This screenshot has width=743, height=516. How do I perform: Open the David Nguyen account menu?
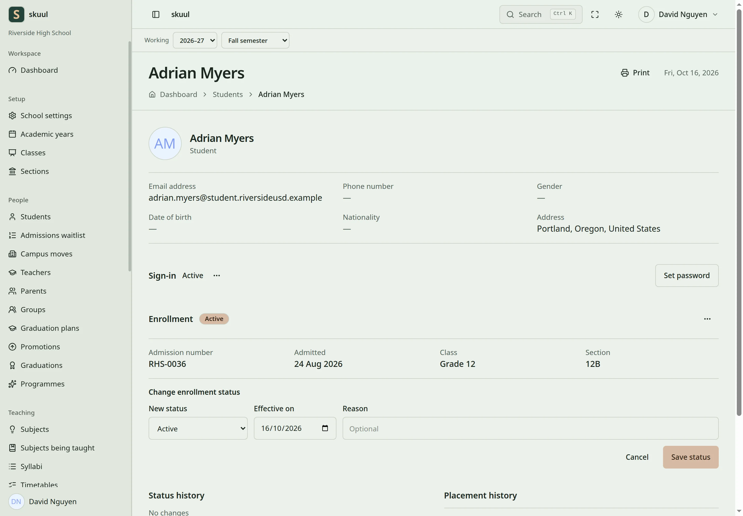tap(678, 14)
